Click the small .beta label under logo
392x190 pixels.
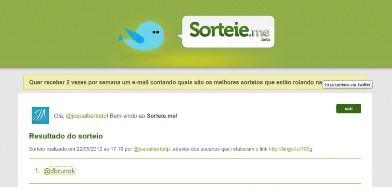(265, 40)
